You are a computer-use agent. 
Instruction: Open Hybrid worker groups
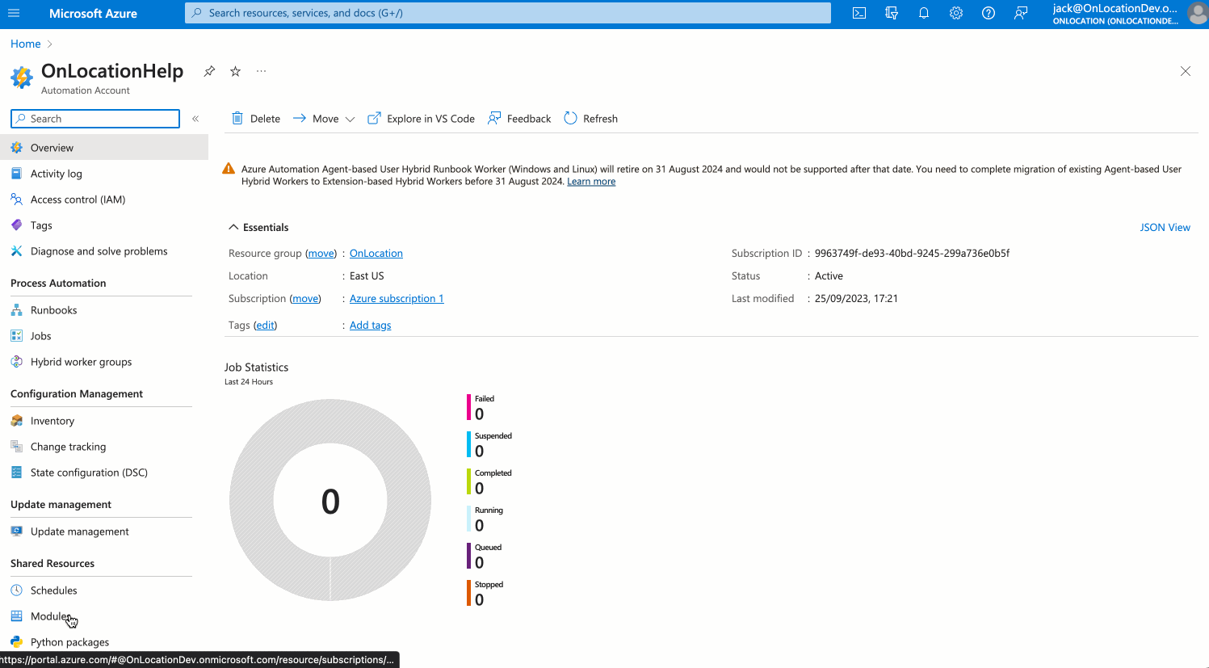[x=104, y=362]
